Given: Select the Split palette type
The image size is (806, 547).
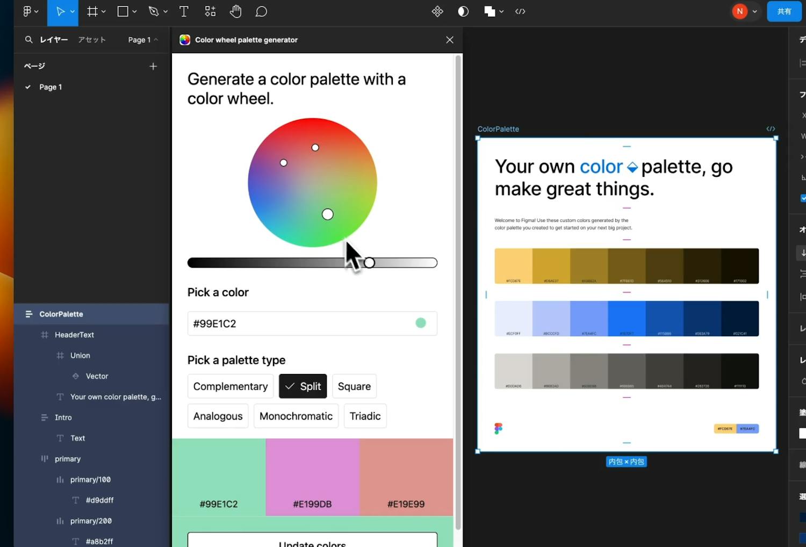Looking at the screenshot, I should point(303,386).
